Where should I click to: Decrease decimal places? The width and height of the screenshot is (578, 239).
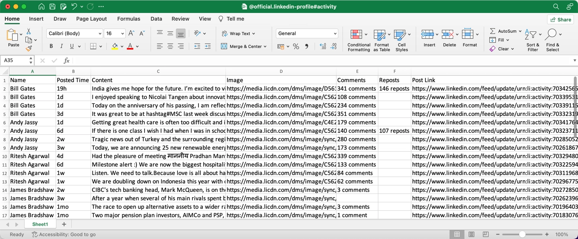pos(334,47)
